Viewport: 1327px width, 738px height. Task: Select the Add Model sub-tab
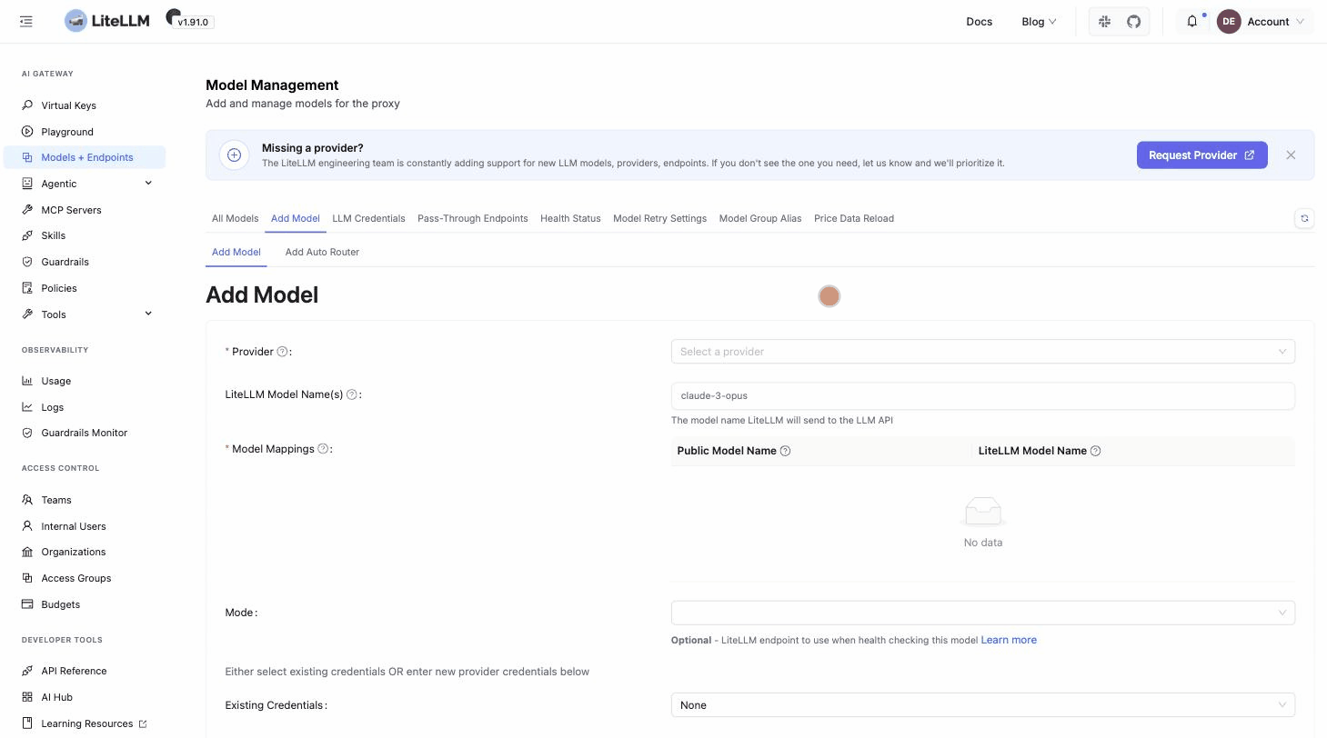[x=236, y=252]
